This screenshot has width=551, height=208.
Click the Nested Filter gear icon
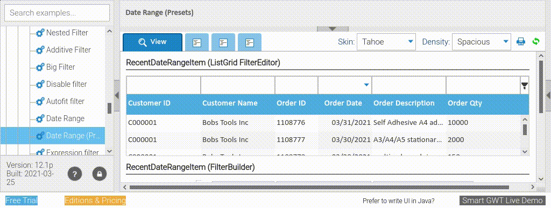point(40,33)
